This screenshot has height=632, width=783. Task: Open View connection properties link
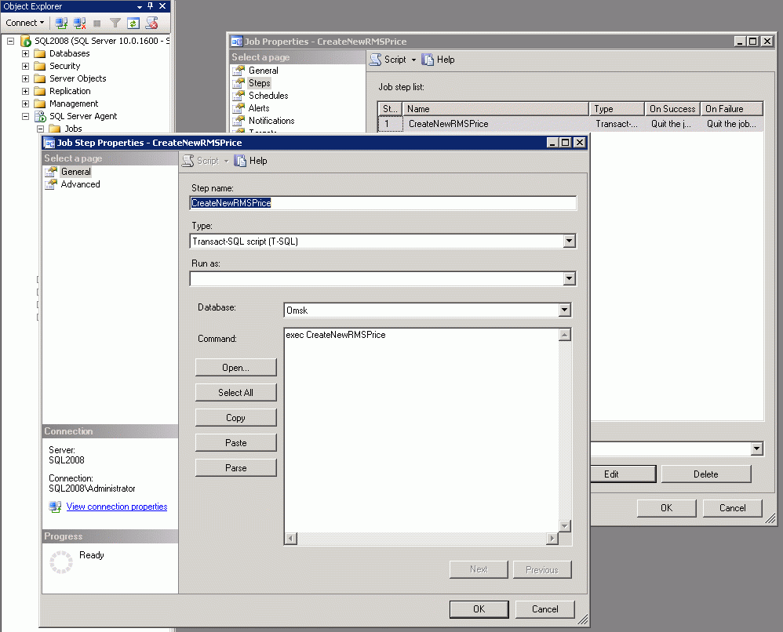coord(117,507)
